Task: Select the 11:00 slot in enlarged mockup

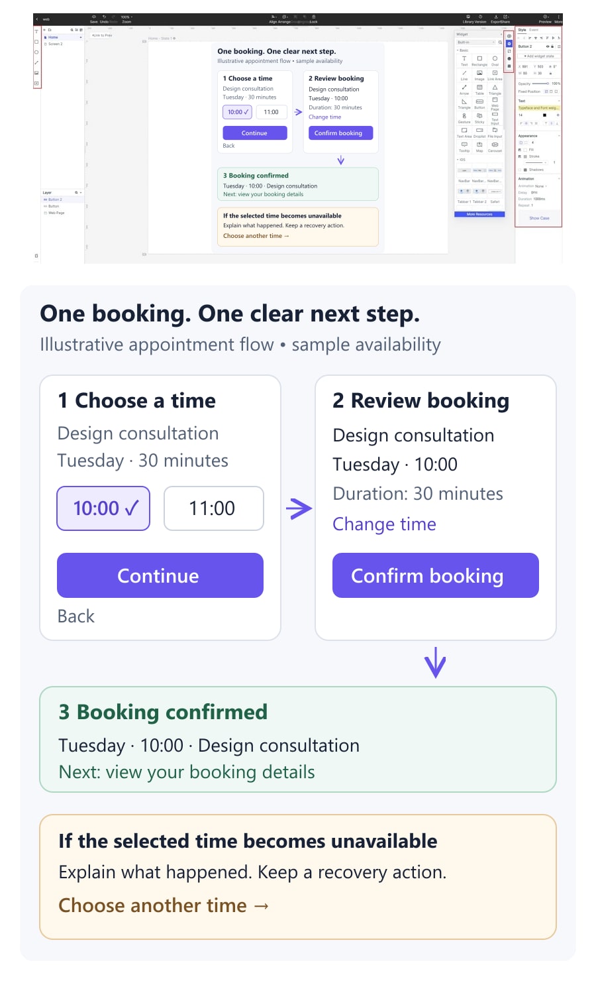Action: 214,508
